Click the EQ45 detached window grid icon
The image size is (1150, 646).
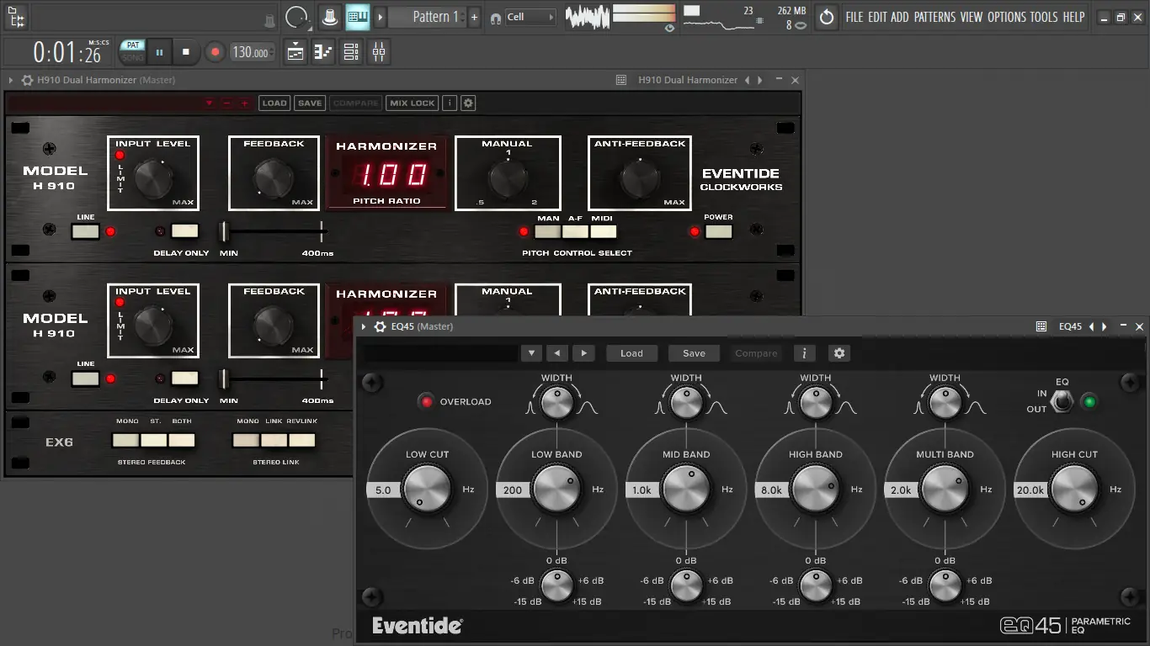tap(1041, 326)
